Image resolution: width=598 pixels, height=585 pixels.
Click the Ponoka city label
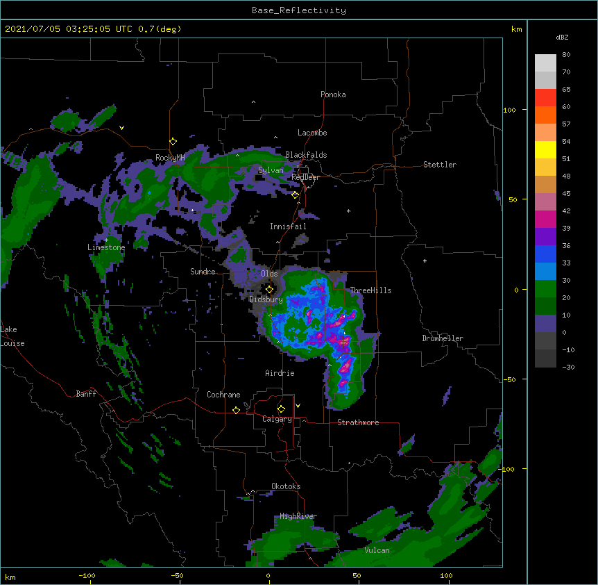tap(333, 94)
